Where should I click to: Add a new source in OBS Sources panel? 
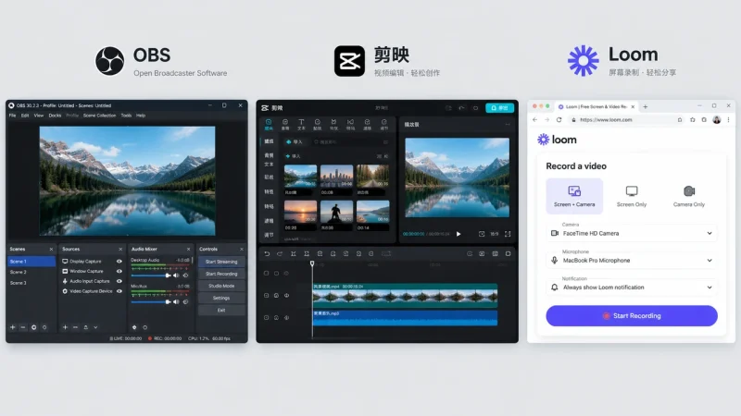point(65,327)
